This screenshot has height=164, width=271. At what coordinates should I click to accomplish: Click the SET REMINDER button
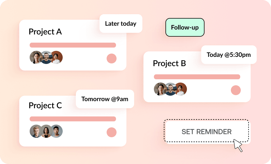pos(206,131)
